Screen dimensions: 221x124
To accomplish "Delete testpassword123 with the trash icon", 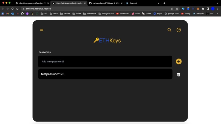I will [x=178, y=75].
